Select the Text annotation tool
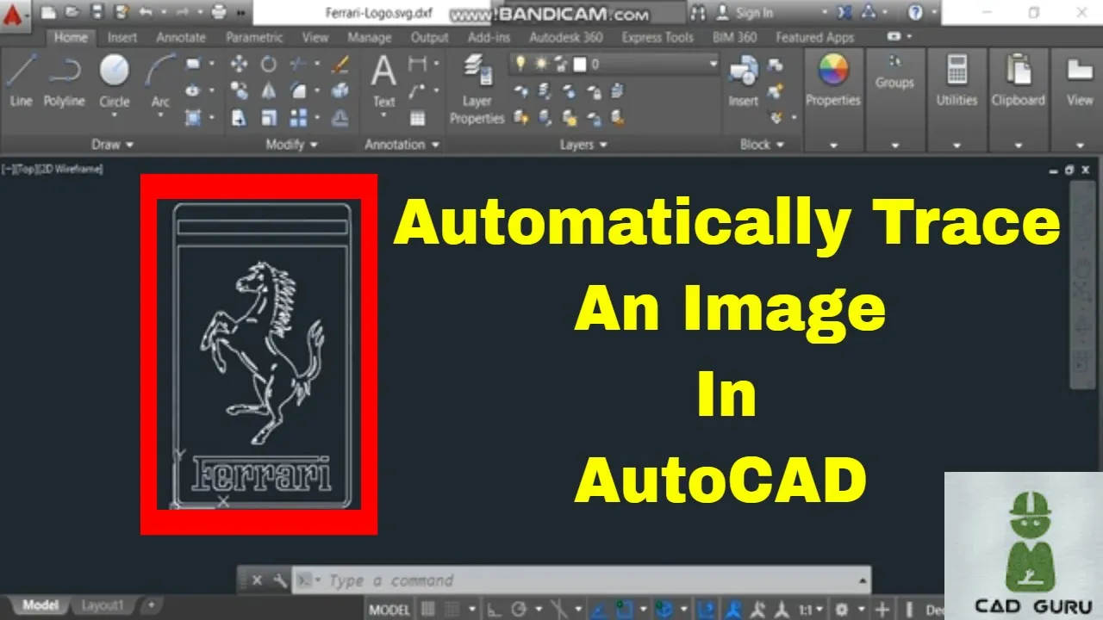1103x620 pixels. click(x=383, y=82)
